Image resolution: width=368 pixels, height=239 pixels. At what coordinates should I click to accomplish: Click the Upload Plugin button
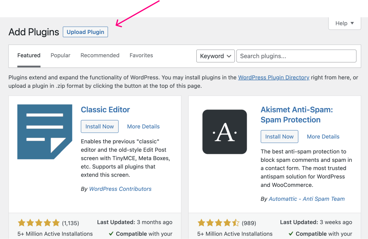pyautogui.click(x=85, y=32)
